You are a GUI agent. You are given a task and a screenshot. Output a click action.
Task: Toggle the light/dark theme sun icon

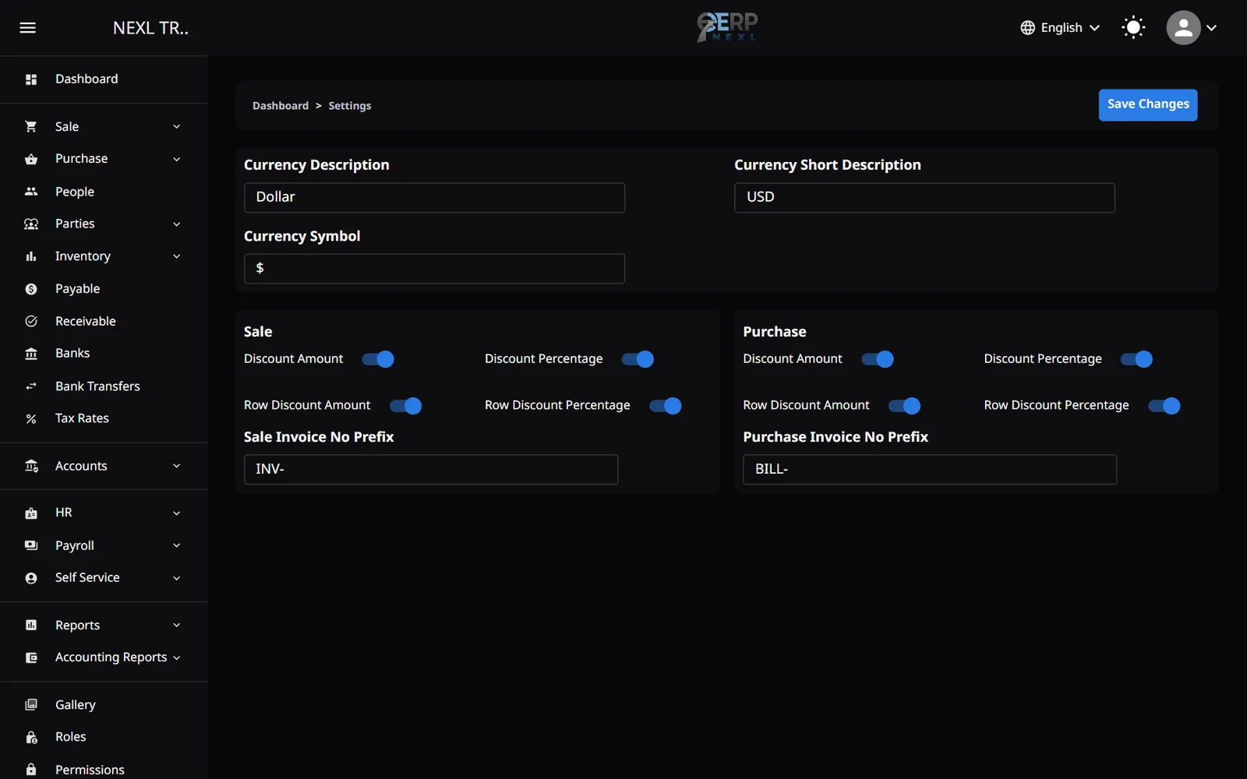click(1133, 27)
